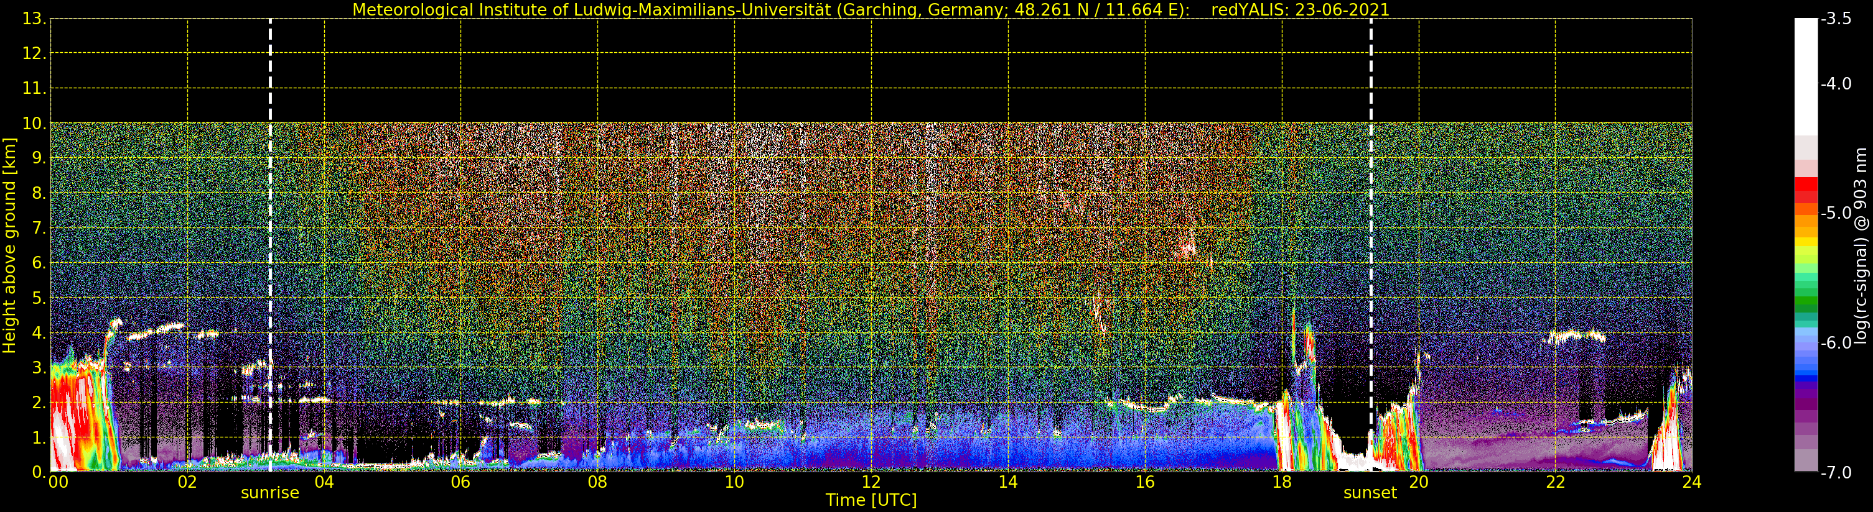The height and width of the screenshot is (512, 1873).
Task: Click the '08' time axis tick label
Action: [597, 482]
